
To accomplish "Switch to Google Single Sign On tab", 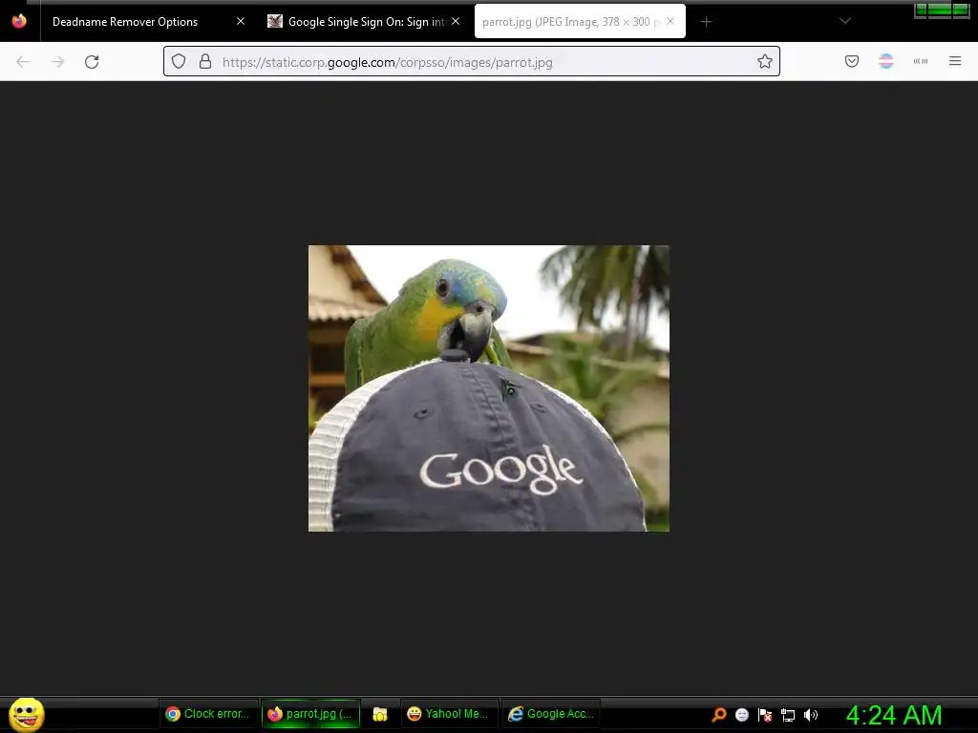I will pos(365,22).
